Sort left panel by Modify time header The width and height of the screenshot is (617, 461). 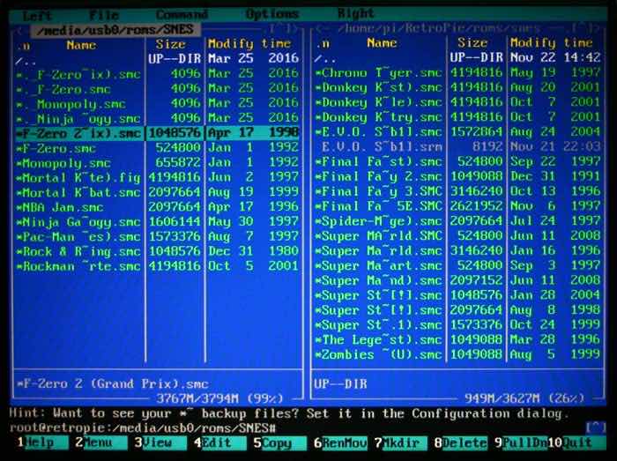[x=249, y=44]
